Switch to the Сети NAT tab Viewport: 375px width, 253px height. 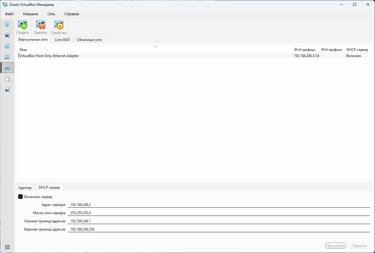tap(62, 39)
